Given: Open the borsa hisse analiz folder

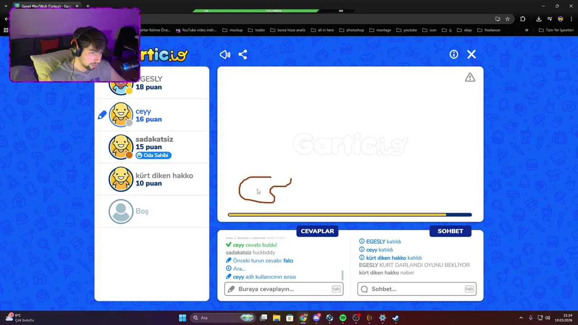Looking at the screenshot, I should (x=288, y=30).
